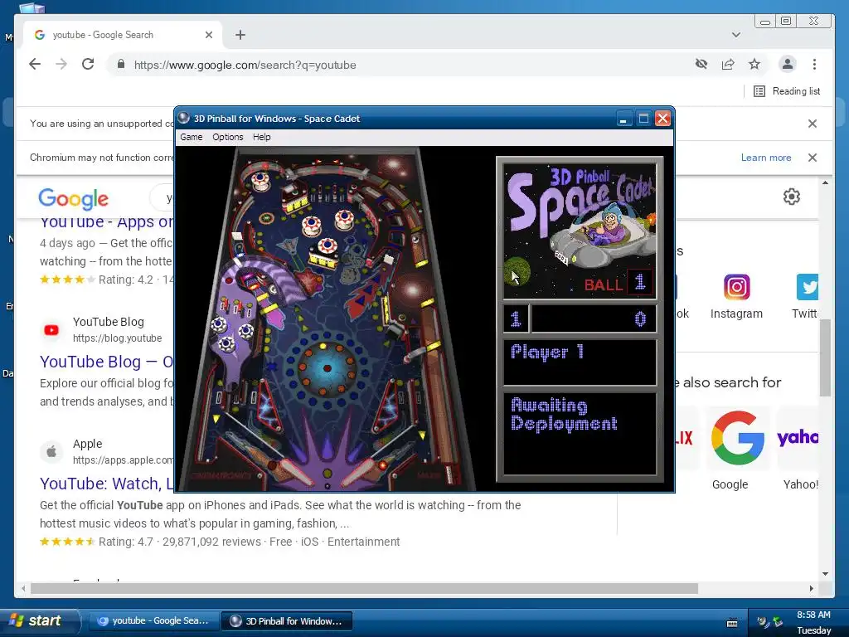Open the Game menu in 3D Pinball
The height and width of the screenshot is (637, 849).
point(192,137)
